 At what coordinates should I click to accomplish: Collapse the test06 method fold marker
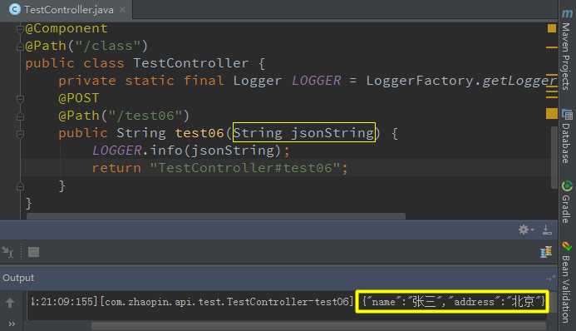point(20,133)
